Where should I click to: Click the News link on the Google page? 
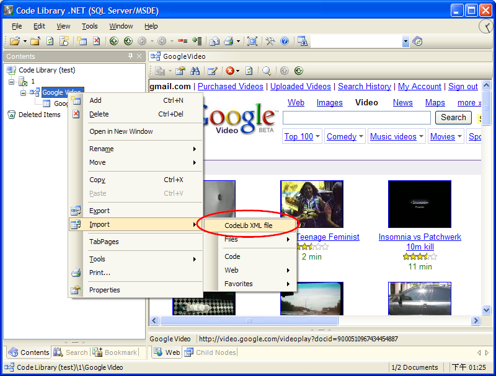(x=402, y=103)
